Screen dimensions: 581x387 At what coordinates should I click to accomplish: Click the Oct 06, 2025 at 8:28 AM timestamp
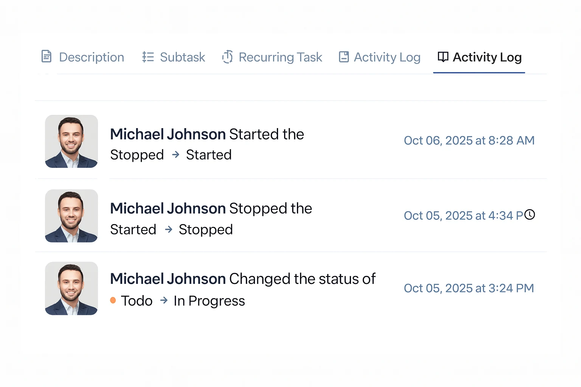click(469, 141)
